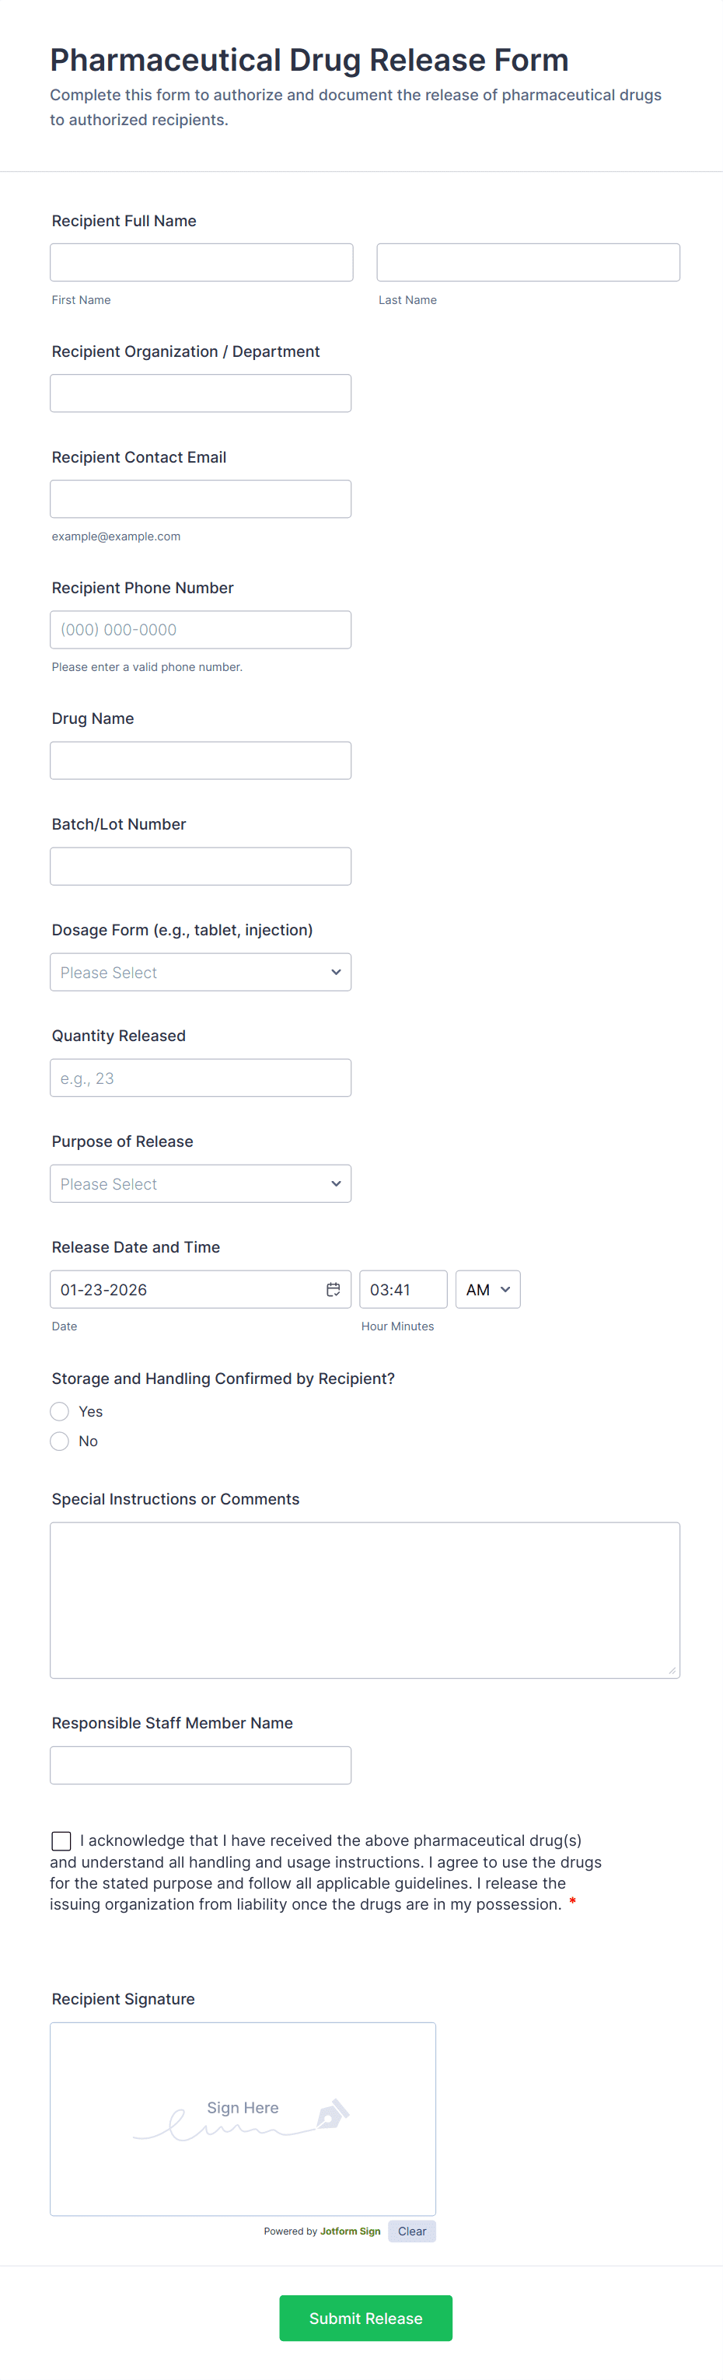
Task: Click the First Name field
Action: (x=201, y=261)
